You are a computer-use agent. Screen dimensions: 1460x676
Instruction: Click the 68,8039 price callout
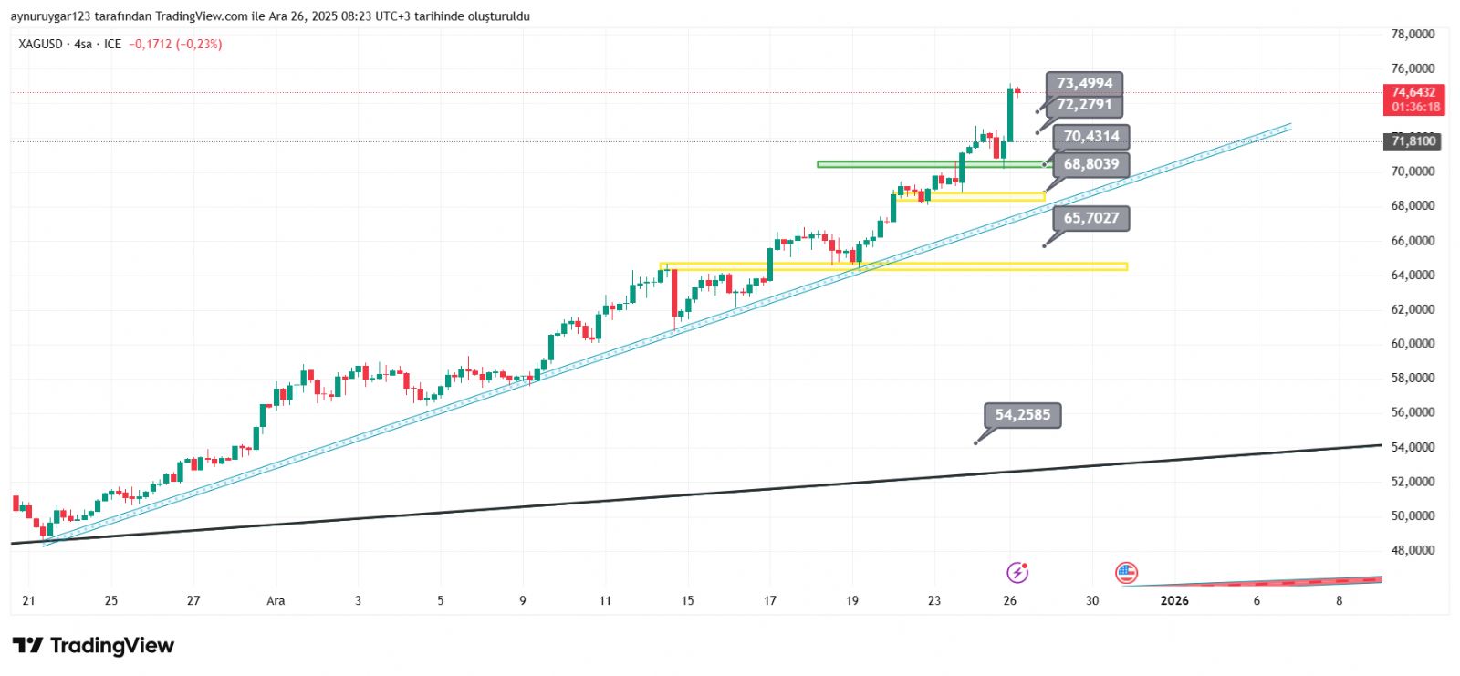coord(1091,164)
